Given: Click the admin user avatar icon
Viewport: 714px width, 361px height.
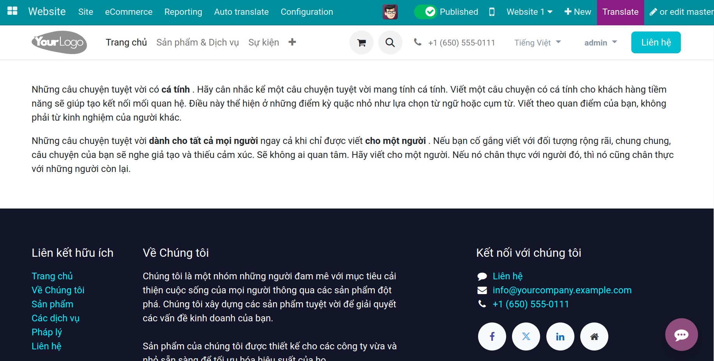Looking at the screenshot, I should pyautogui.click(x=390, y=12).
